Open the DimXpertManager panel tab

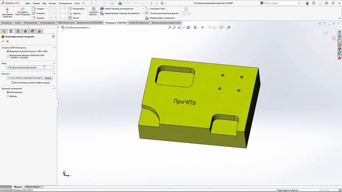[x=25, y=31]
